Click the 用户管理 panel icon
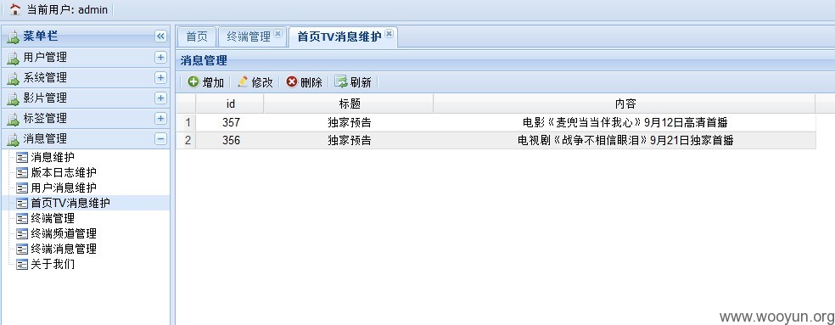The image size is (835, 325). point(13,58)
